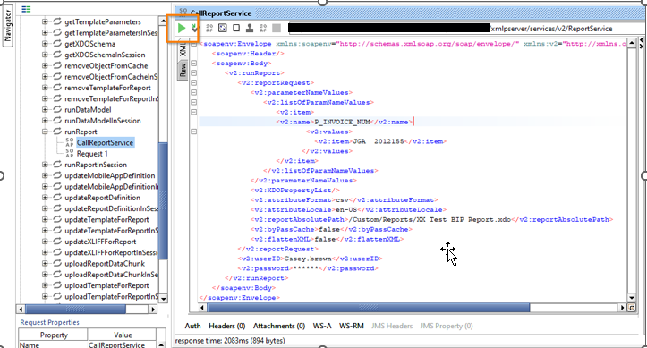647x348 pixels.
Task: Open the Navigator side tab
Action: (x=7, y=25)
